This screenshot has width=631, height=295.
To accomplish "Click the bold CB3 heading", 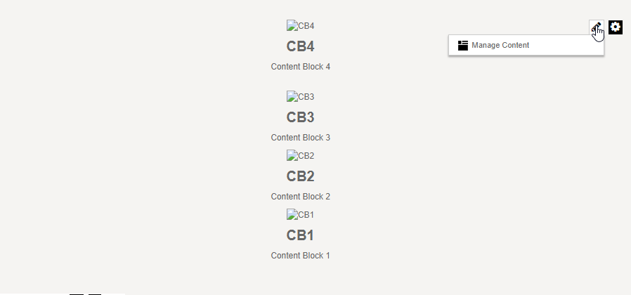I will (300, 117).
